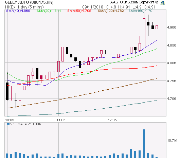Screen dimensions: 180x163
Task: Click the date 09/11/2010
Action: coord(93,7)
